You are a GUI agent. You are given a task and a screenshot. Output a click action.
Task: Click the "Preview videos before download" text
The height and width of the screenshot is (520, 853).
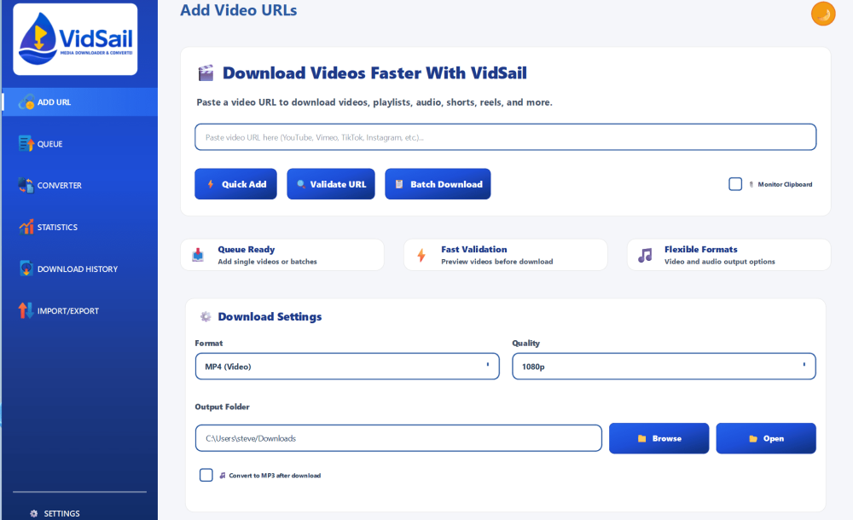point(496,262)
